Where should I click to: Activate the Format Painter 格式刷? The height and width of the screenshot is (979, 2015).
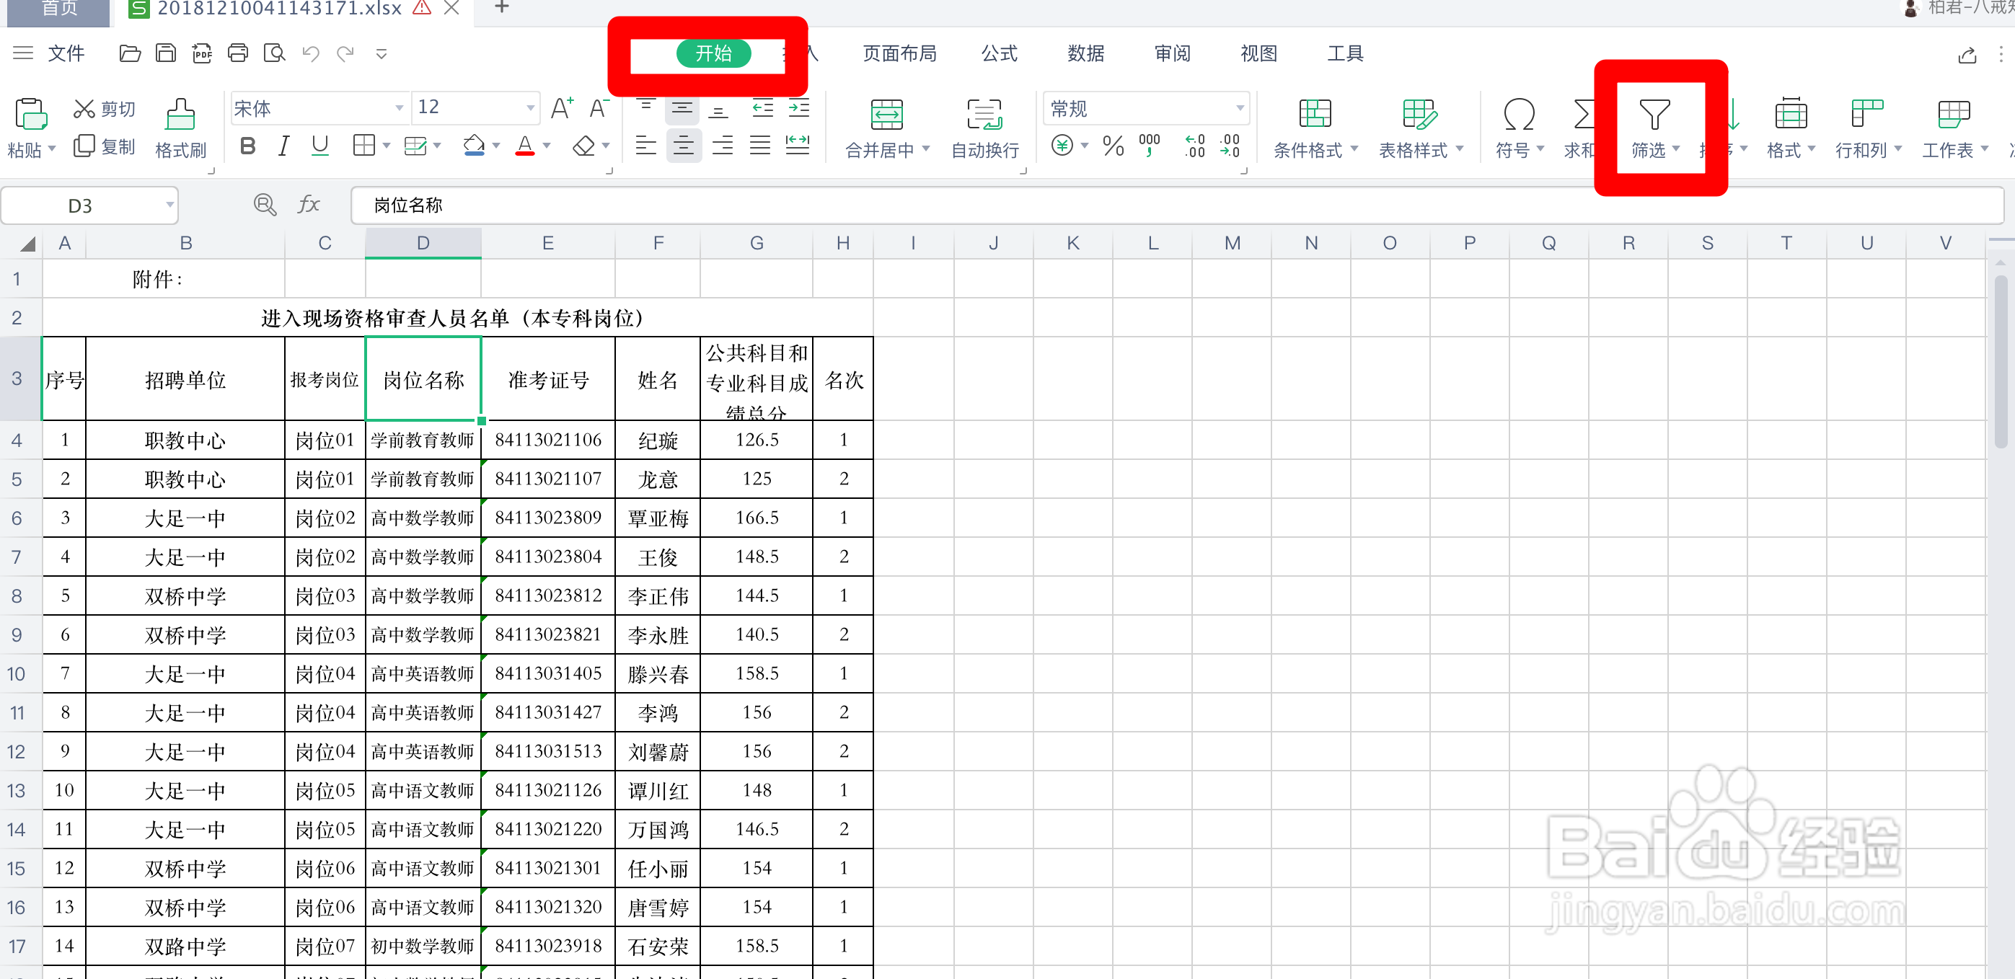click(181, 129)
